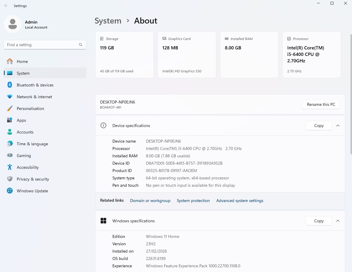Viewport: 352px width, 272px height.
Task: Click the Home icon in sidebar
Action: click(10, 61)
